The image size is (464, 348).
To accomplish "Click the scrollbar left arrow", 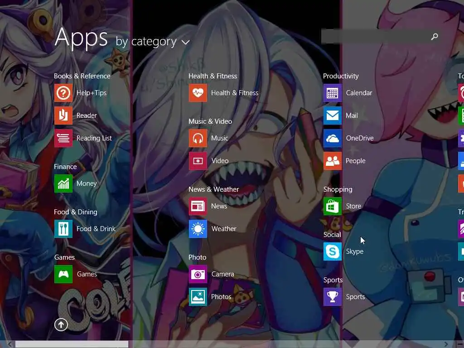I will (x=10, y=344).
